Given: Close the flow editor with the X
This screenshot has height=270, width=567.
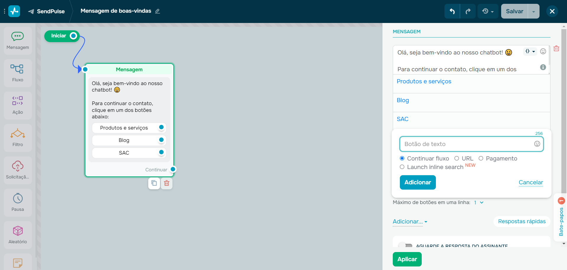Looking at the screenshot, I should click(552, 11).
